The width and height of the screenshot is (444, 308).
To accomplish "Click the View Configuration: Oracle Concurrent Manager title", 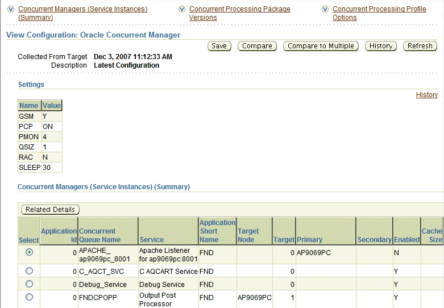I will (x=93, y=35).
